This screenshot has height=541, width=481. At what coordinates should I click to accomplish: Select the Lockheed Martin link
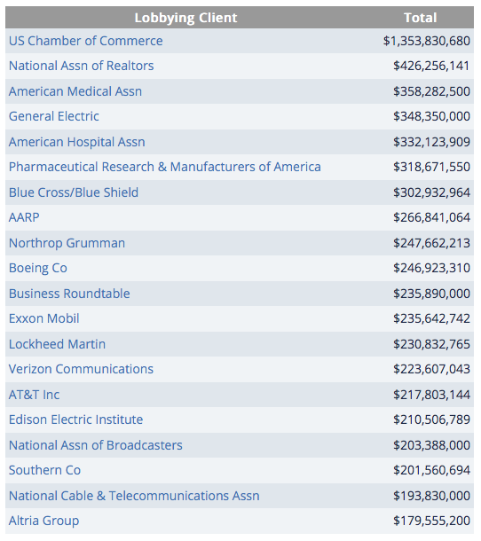(57, 344)
